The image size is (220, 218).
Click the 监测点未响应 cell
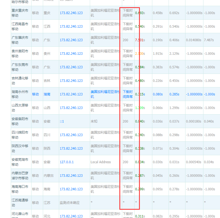click(70, 203)
